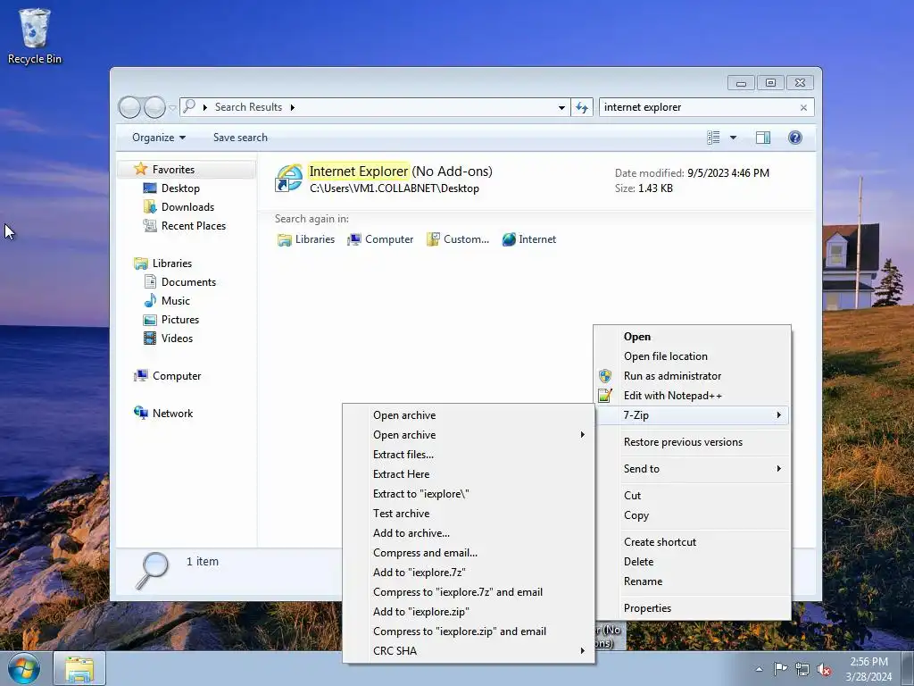Choose Open file location

point(693,356)
